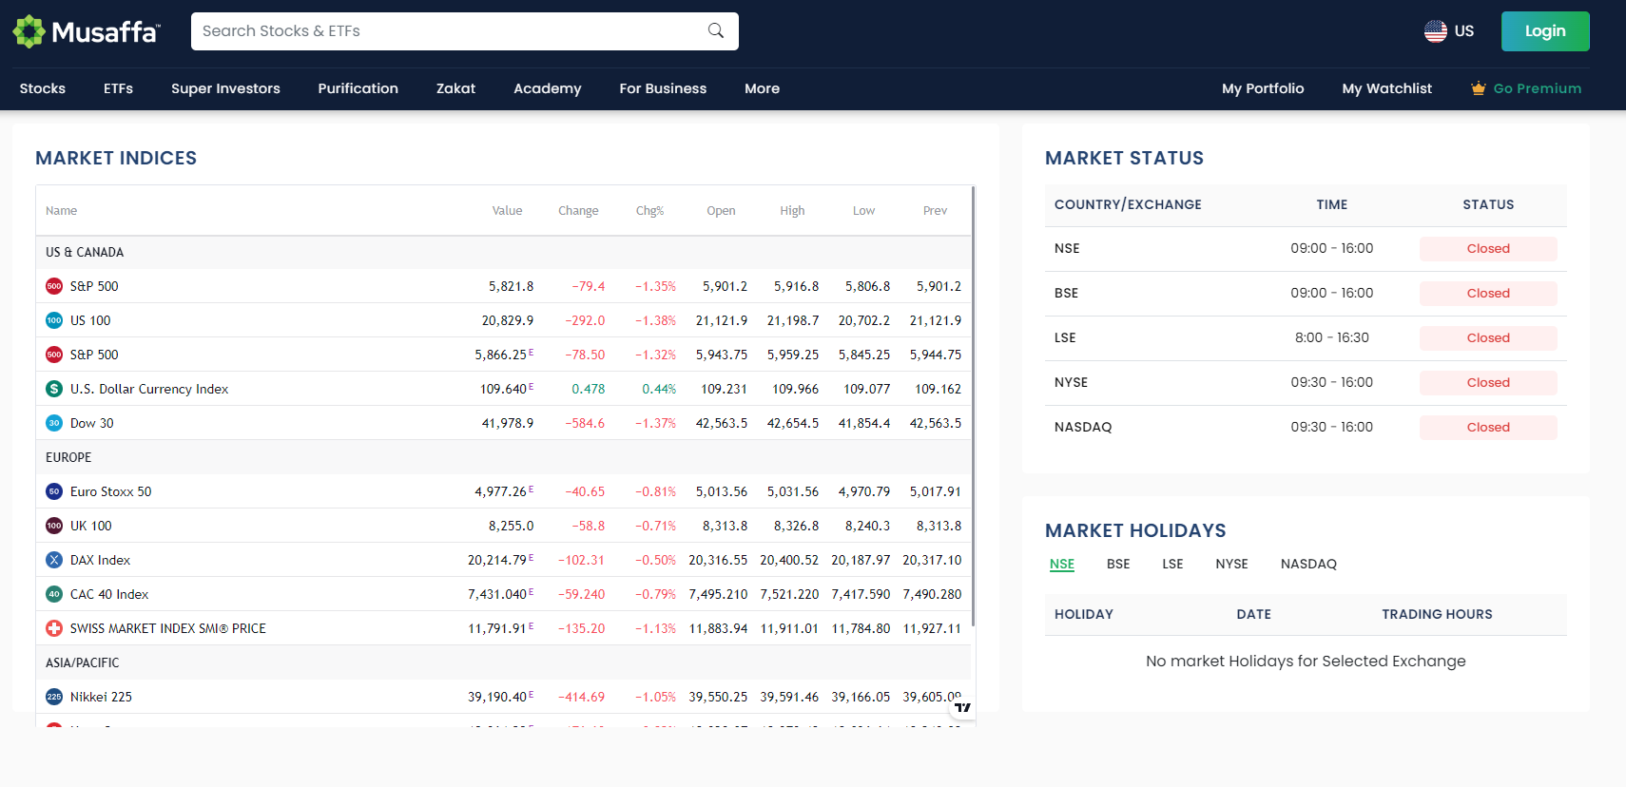Click the Go Premium crown icon

[1478, 88]
